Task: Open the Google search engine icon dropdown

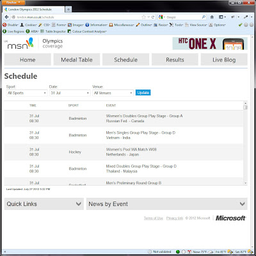Action: click(161, 17)
